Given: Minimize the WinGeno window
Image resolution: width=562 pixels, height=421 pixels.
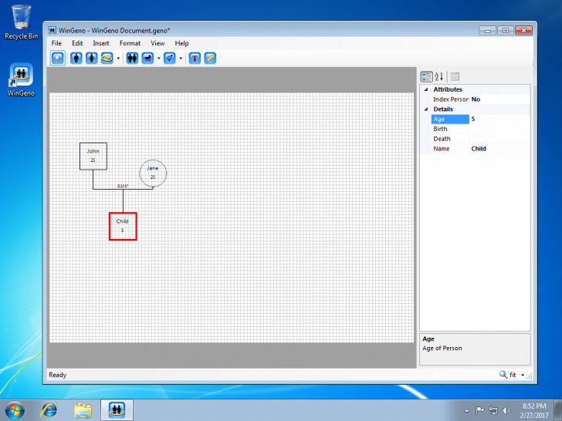Looking at the screenshot, I should (x=487, y=31).
